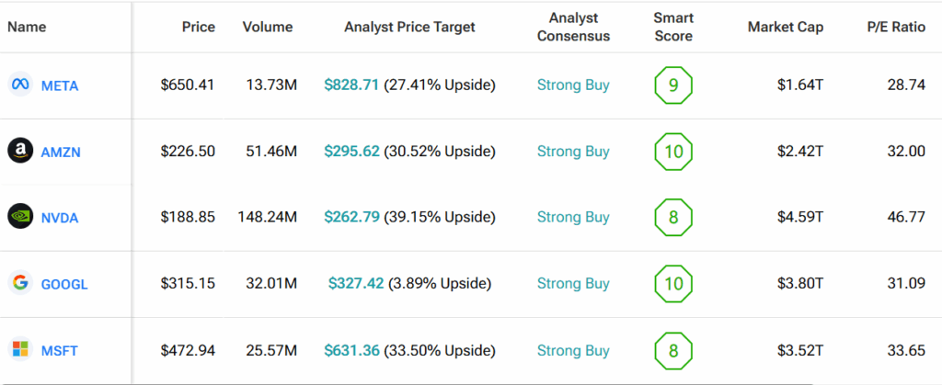Viewport: 942px width, 385px height.
Task: Click the Microsoft logo icon
Action: point(19,350)
